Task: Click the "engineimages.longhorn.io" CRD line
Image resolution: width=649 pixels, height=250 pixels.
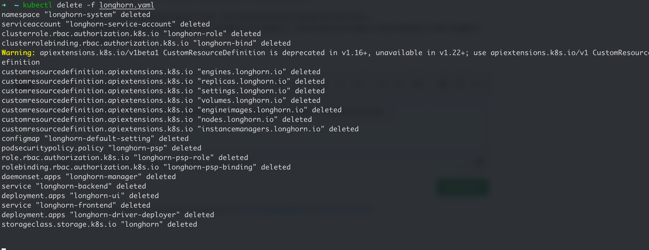Action: [172, 110]
